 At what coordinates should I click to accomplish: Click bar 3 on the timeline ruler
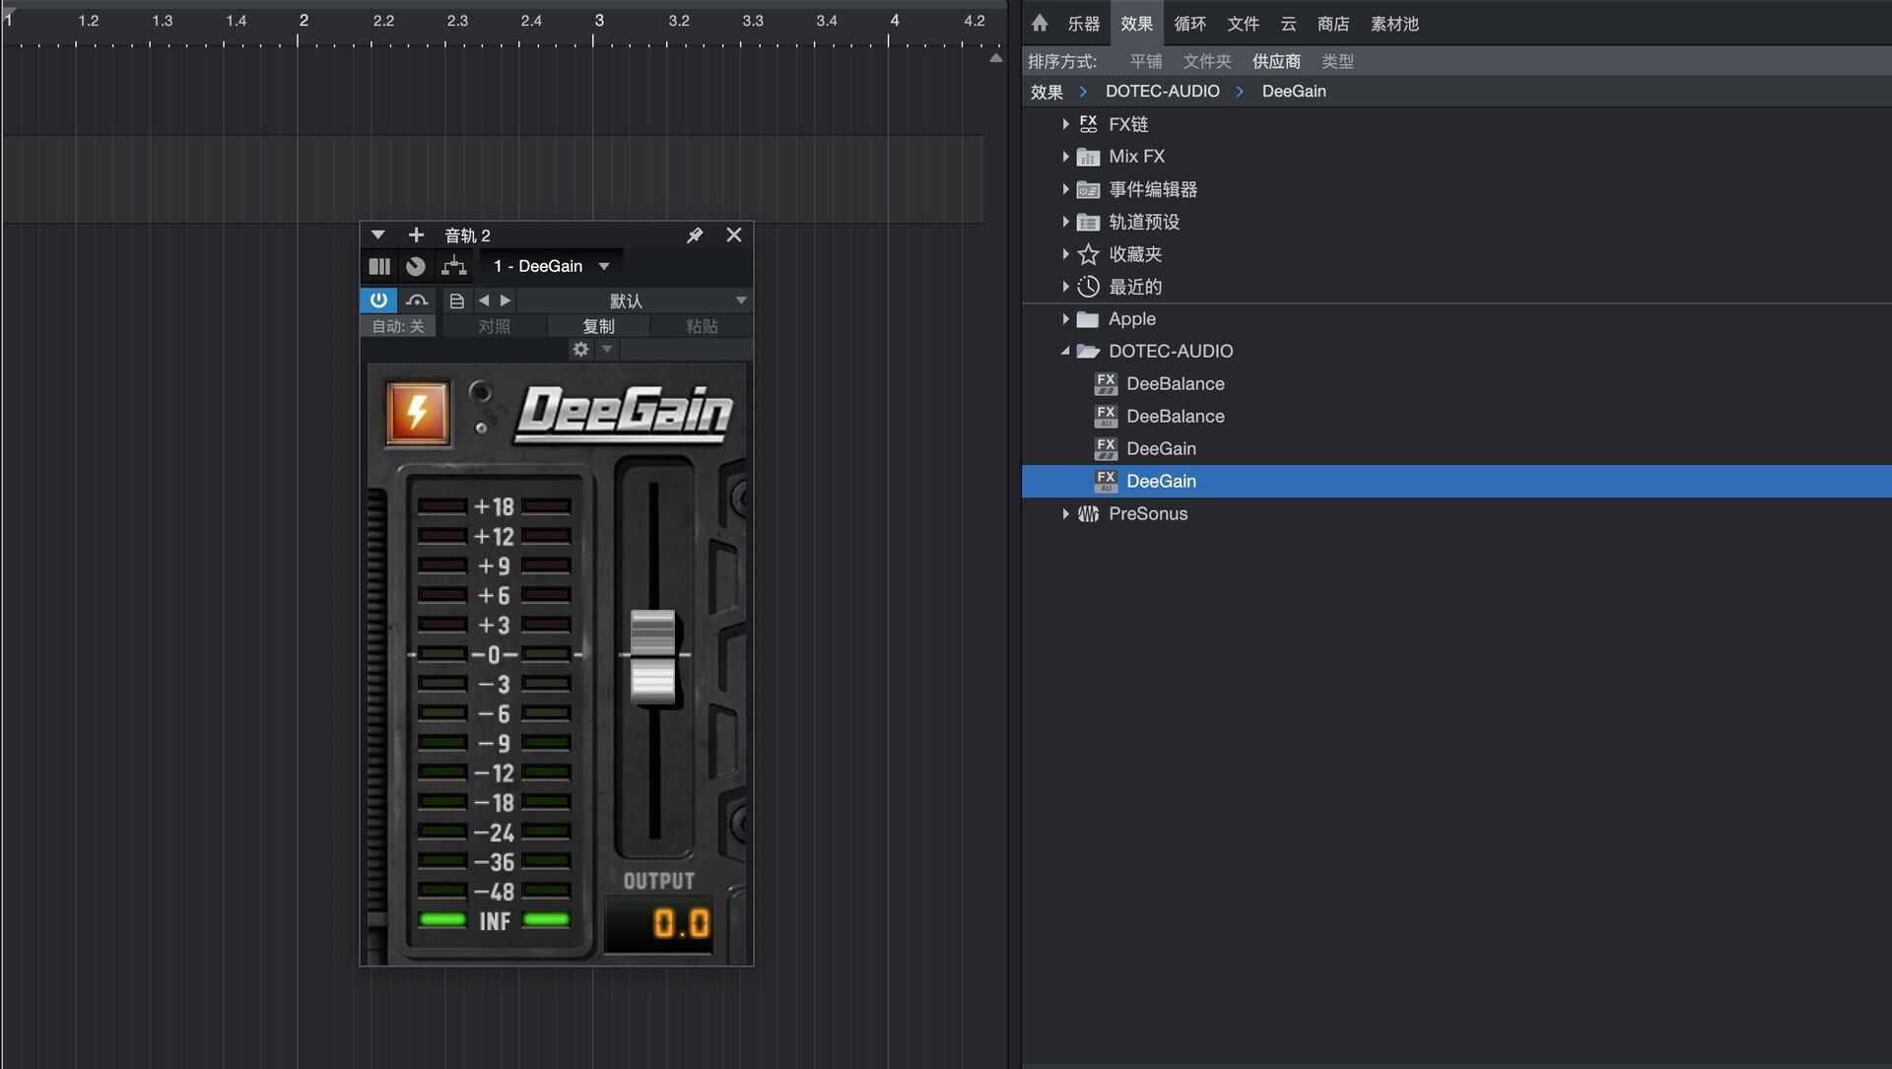pyautogui.click(x=598, y=22)
